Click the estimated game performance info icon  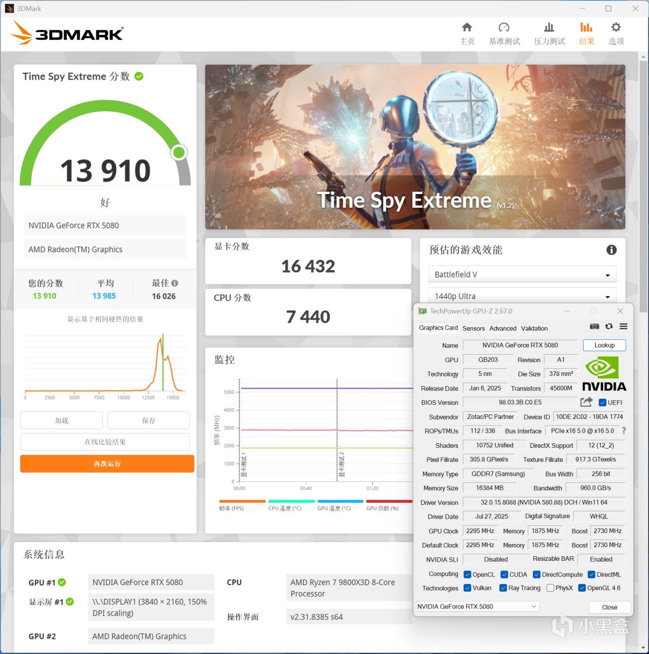(x=611, y=250)
